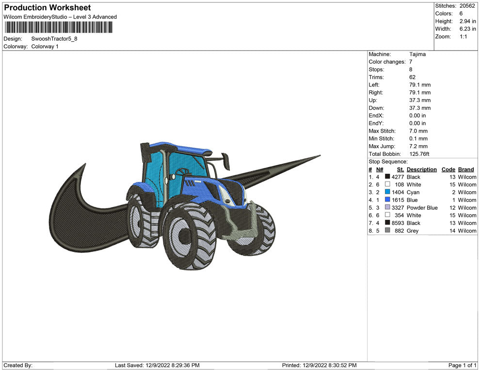The width and height of the screenshot is (480, 370).
Task: Click the Height value '2.94 in'
Action: 468,21
